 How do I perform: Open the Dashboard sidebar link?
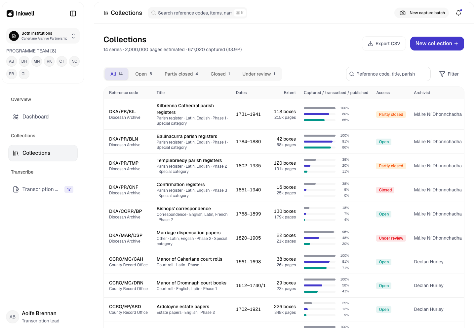tap(43, 117)
